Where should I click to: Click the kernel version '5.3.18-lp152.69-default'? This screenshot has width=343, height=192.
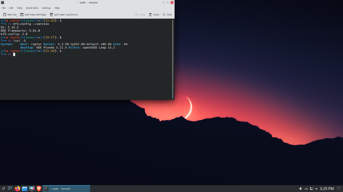pos(78,44)
